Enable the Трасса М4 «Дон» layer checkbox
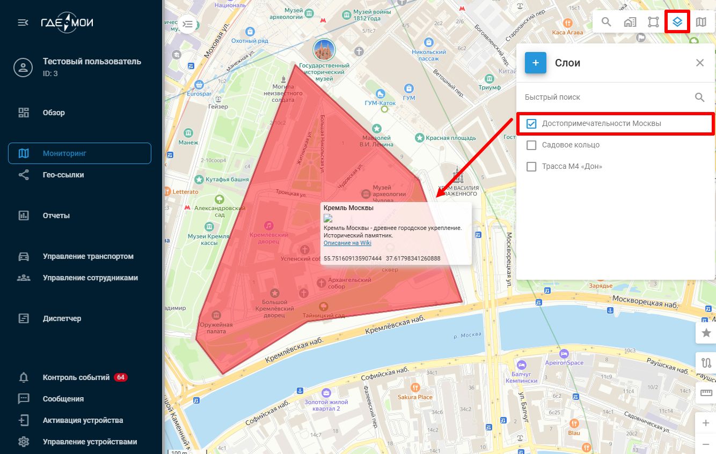This screenshot has height=454, width=716. click(x=531, y=167)
